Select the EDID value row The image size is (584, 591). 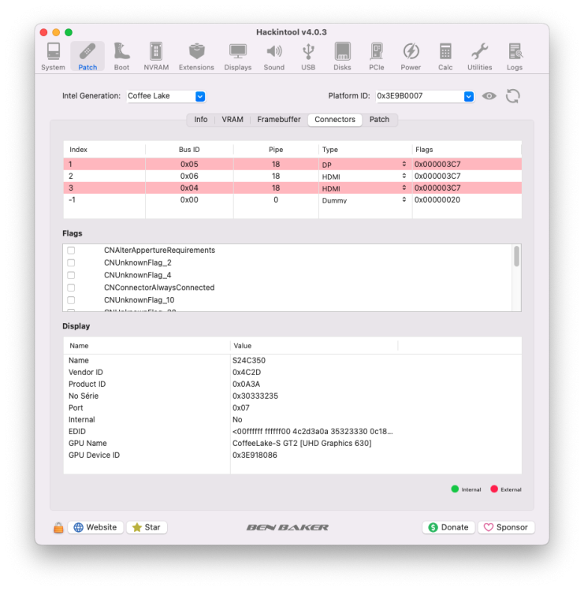pos(313,432)
